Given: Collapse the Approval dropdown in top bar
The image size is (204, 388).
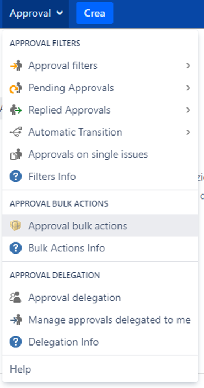Looking at the screenshot, I should tap(36, 13).
